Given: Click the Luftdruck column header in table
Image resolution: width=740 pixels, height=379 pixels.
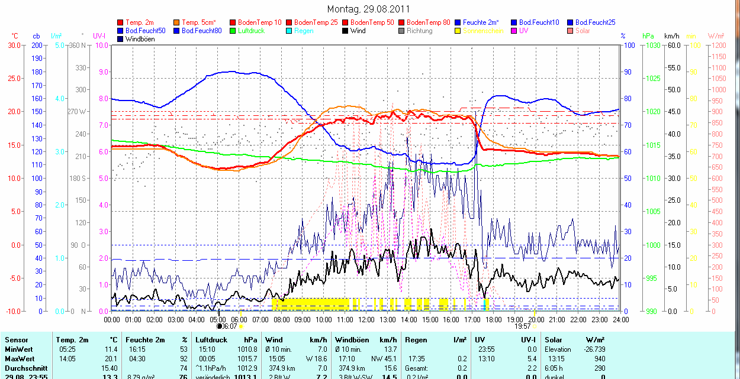Looking at the screenshot, I should [x=212, y=341].
